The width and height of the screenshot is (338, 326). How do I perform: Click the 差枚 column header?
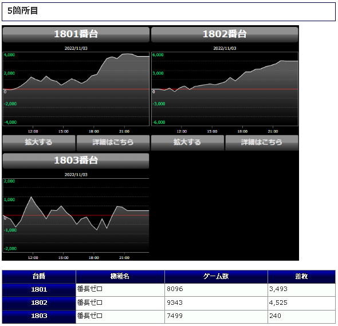click(301, 277)
